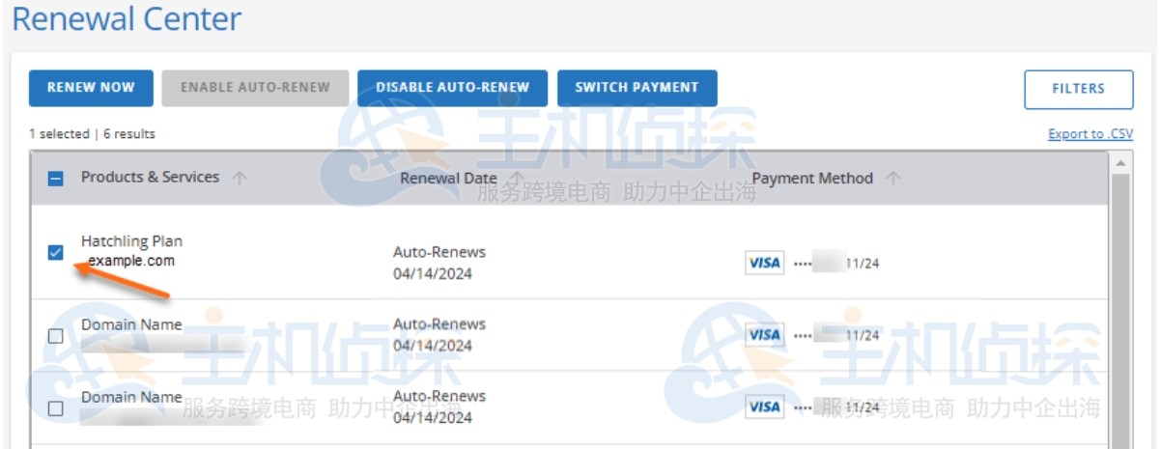Click the Hatchling Plan product name
The height and width of the screenshot is (449, 1160).
pos(131,241)
